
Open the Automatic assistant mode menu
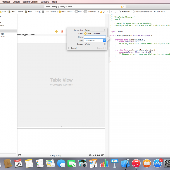pyautogui.click(x=125, y=12)
